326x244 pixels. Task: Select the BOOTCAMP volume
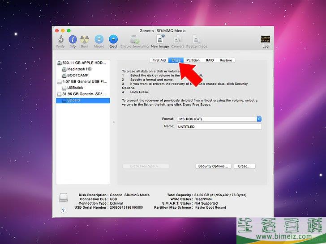tap(83, 76)
